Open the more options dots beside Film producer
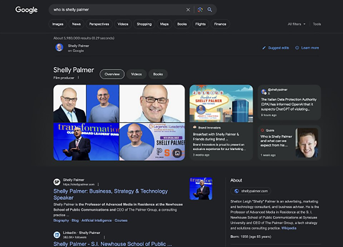Screen dimensions: 343x247 (x=78, y=77)
